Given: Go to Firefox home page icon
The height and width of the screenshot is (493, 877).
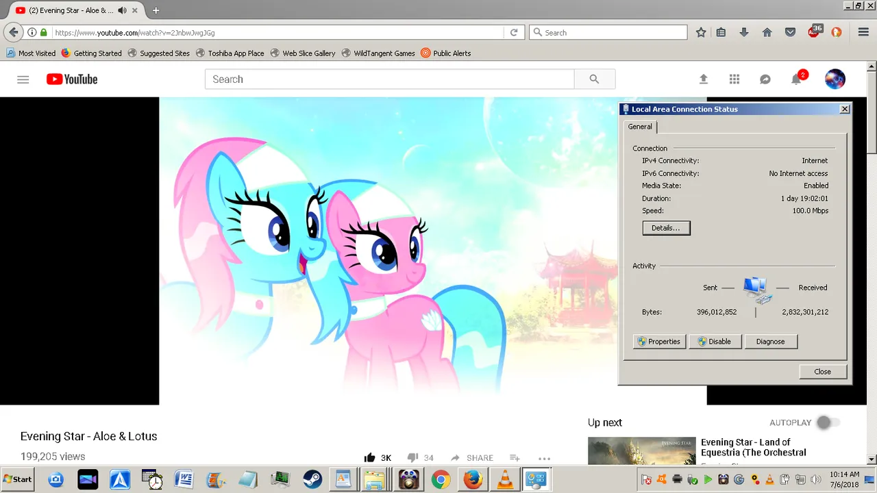Looking at the screenshot, I should pos(767,32).
